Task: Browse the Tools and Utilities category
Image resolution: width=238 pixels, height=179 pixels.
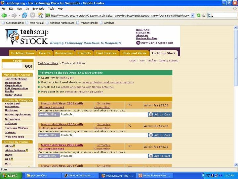Action: click(x=17, y=128)
